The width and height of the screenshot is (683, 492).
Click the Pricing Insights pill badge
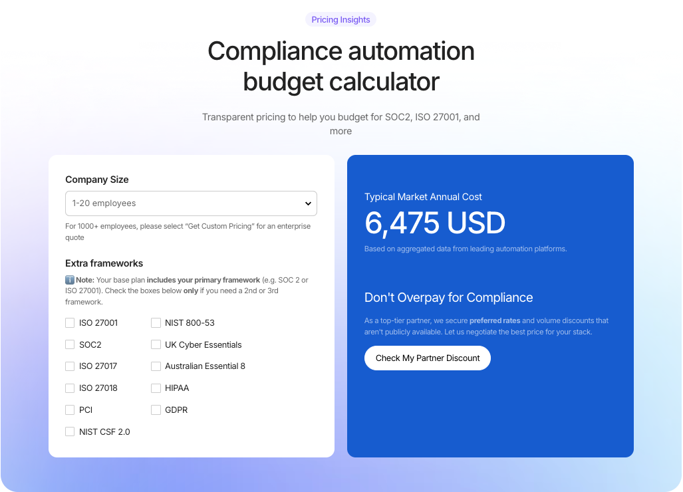341,19
